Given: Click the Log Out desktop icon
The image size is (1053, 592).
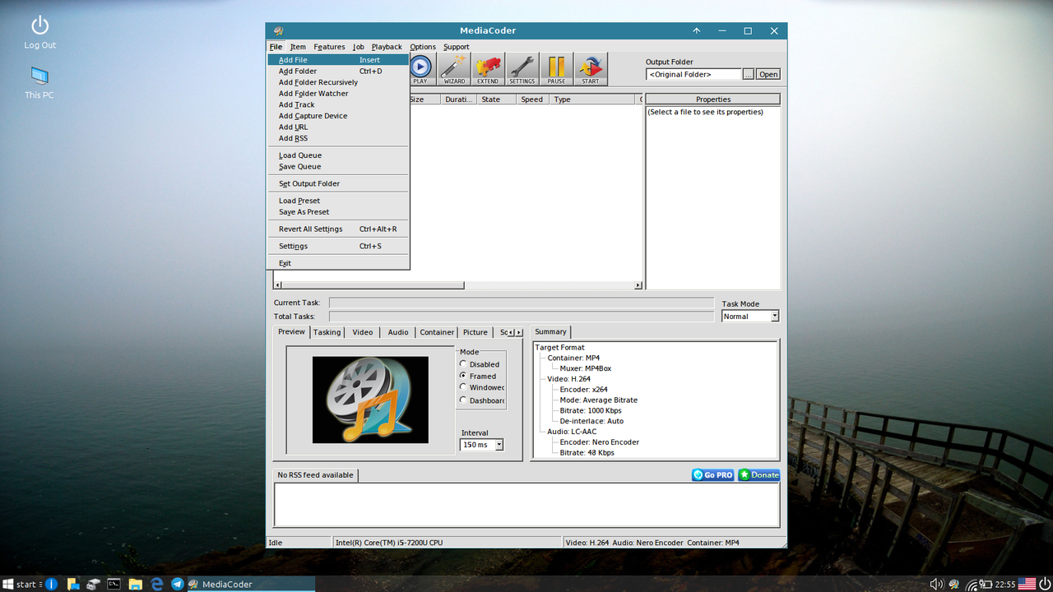Looking at the screenshot, I should (39, 33).
